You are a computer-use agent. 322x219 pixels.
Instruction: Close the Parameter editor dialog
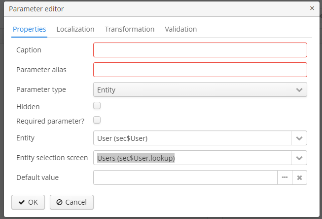pos(312,8)
